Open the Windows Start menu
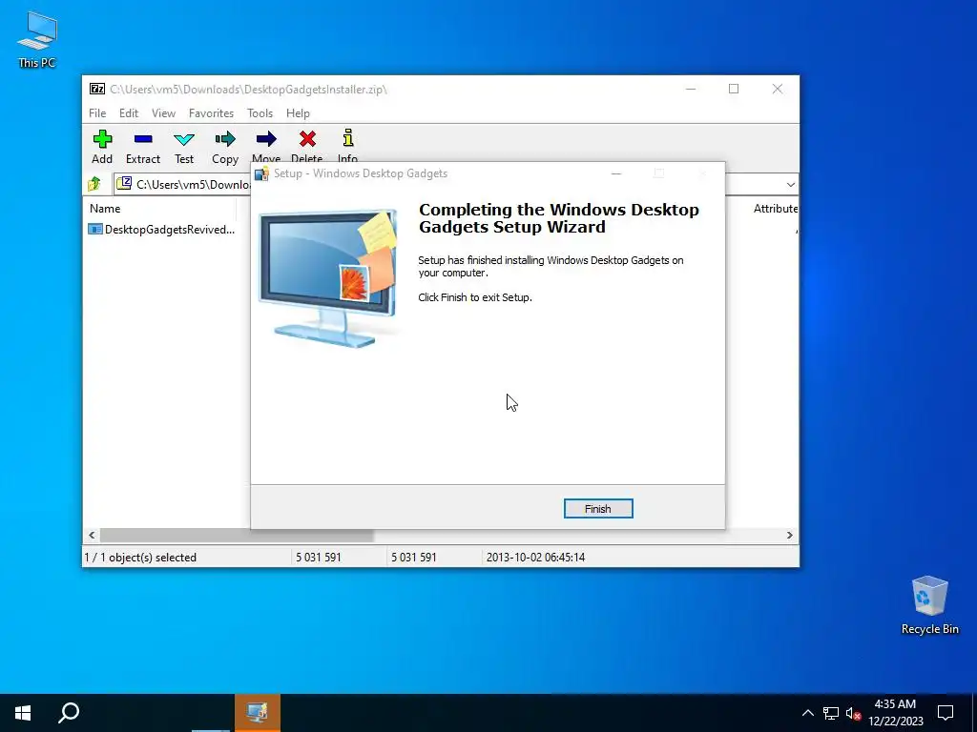 pos(23,713)
